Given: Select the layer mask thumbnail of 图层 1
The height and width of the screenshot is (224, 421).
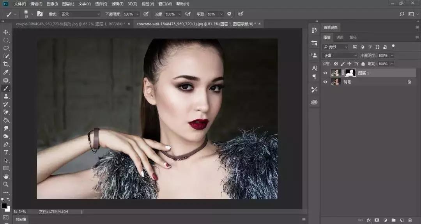Looking at the screenshot, I should point(350,73).
